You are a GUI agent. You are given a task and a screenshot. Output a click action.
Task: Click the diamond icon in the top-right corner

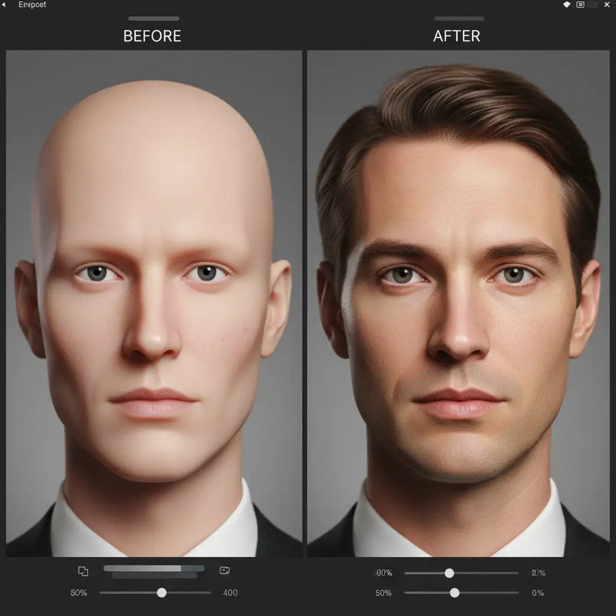[x=566, y=5]
